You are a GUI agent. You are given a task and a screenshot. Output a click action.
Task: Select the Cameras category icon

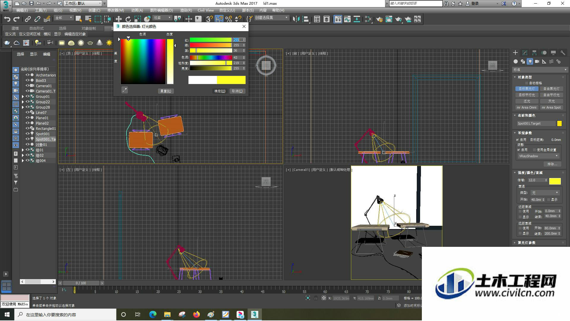click(x=537, y=61)
